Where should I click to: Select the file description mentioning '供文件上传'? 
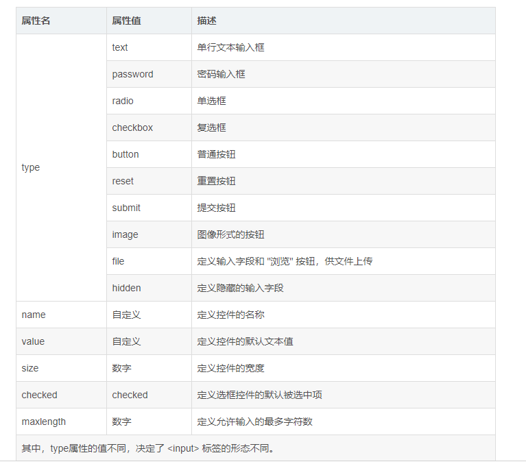pyautogui.click(x=285, y=262)
